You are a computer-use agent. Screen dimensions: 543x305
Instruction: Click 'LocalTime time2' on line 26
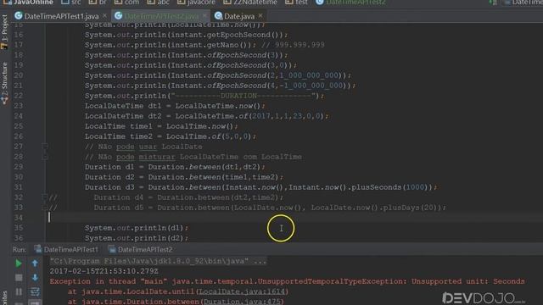point(119,136)
